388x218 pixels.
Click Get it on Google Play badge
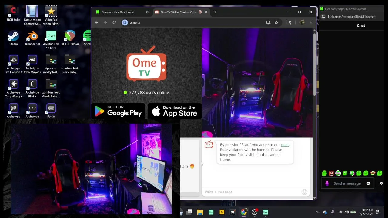coord(118,111)
